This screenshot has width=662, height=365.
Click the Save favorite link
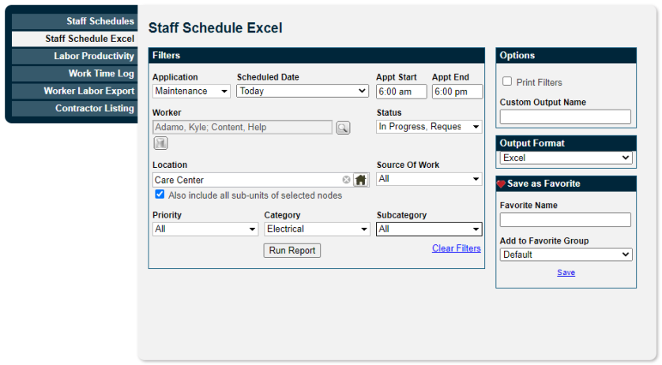[566, 273]
